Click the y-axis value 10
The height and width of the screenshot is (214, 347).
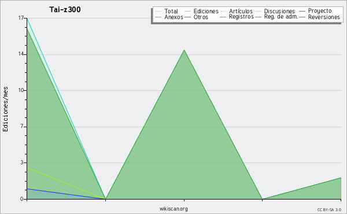pyautogui.click(x=21, y=90)
